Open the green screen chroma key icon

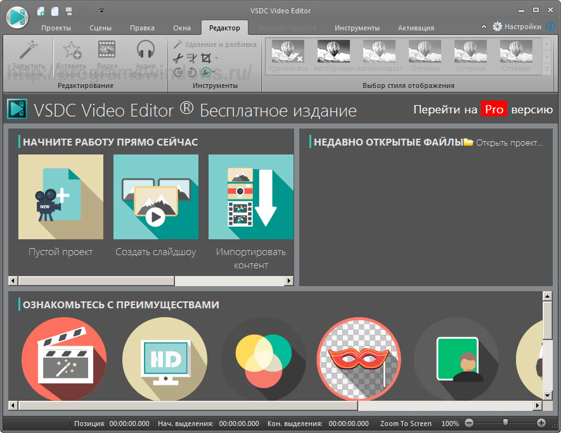[457, 359]
